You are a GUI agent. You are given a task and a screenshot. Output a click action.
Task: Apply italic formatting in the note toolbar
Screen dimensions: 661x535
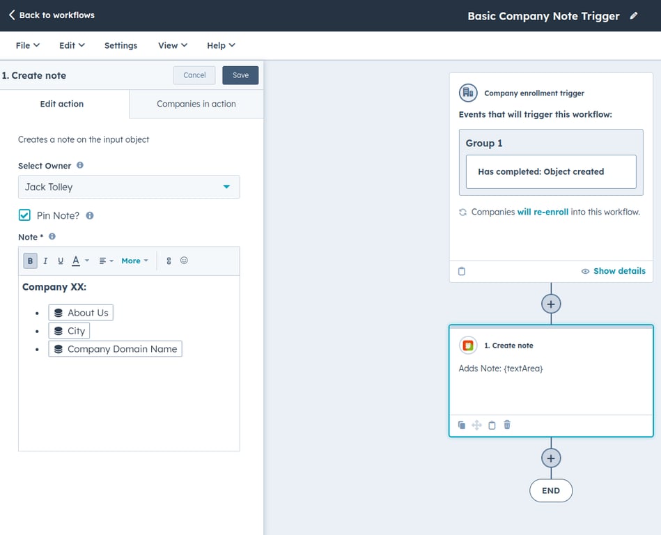[x=45, y=260]
